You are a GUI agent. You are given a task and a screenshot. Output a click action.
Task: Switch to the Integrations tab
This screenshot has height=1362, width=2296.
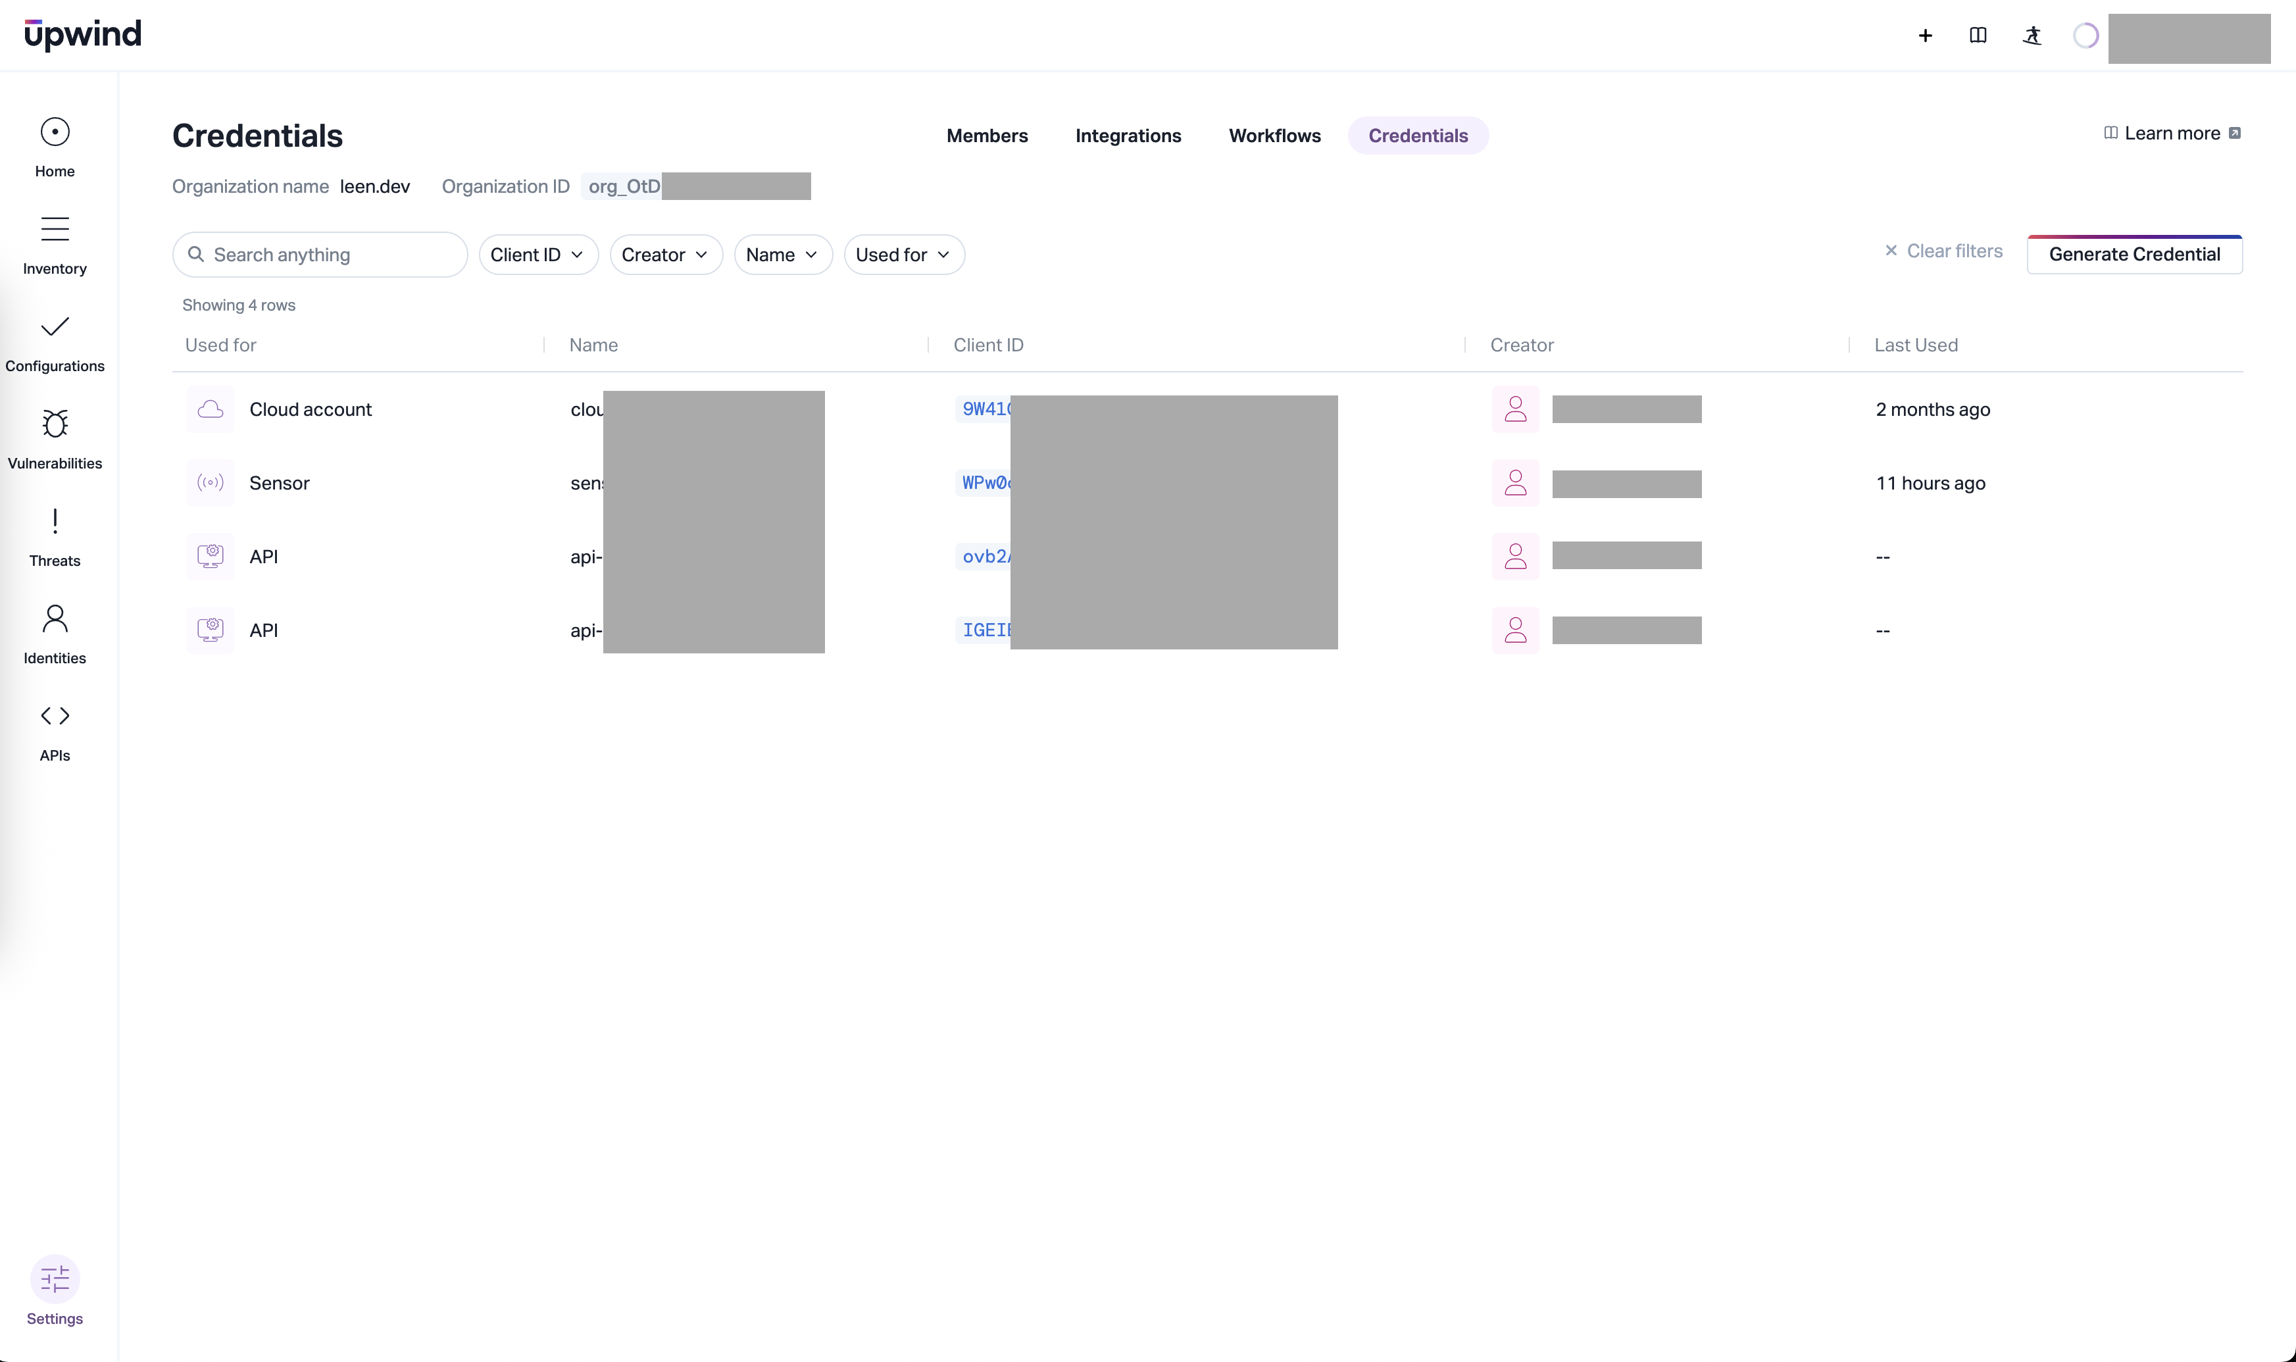tap(1128, 136)
